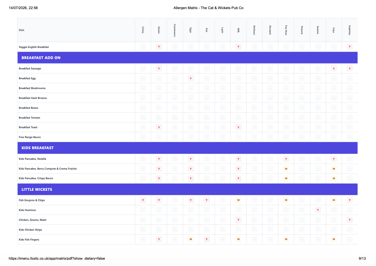Image resolution: width=376 pixels, height=266 pixels.
Task: Click the 9/13 page number
Action: [x=362, y=258]
